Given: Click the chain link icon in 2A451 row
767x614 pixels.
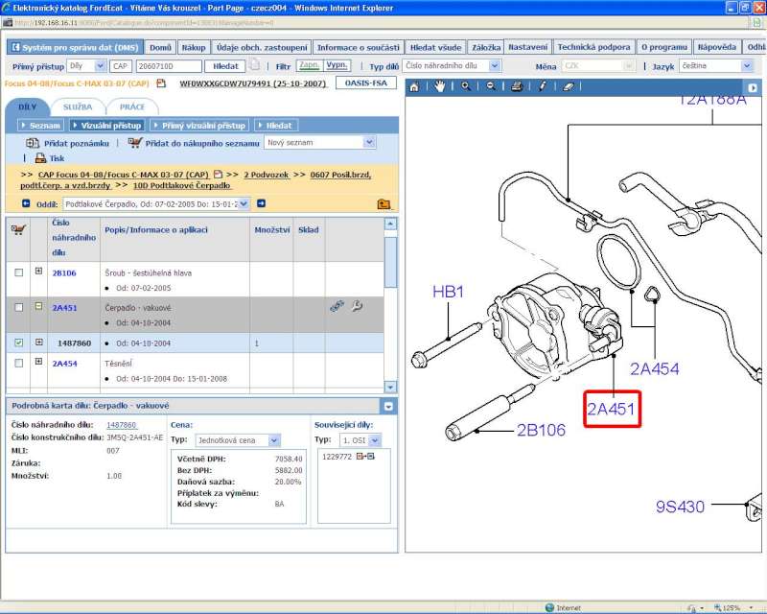Looking at the screenshot, I should 337,307.
